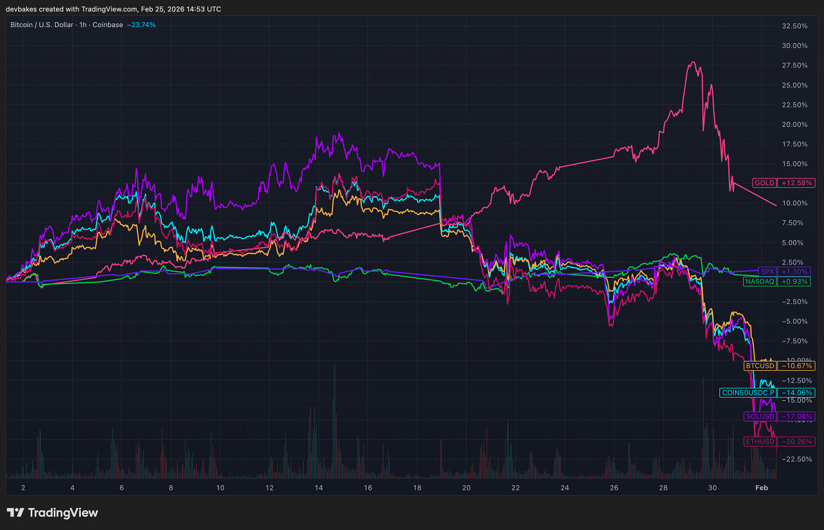Screen dimensions: 824x530
Task: Click date 30 on the time axis
Action: (713, 488)
